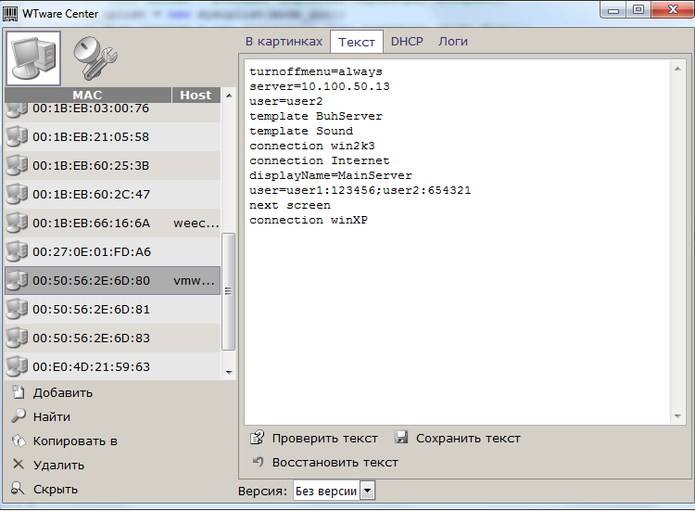This screenshot has height=511, width=695.
Task: Click the line next screen
Action: point(290,205)
